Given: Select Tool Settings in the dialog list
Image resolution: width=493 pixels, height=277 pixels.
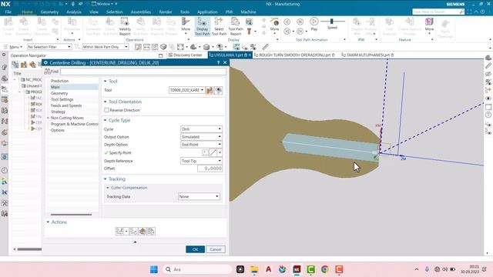Looking at the screenshot, I should pyautogui.click(x=62, y=99).
